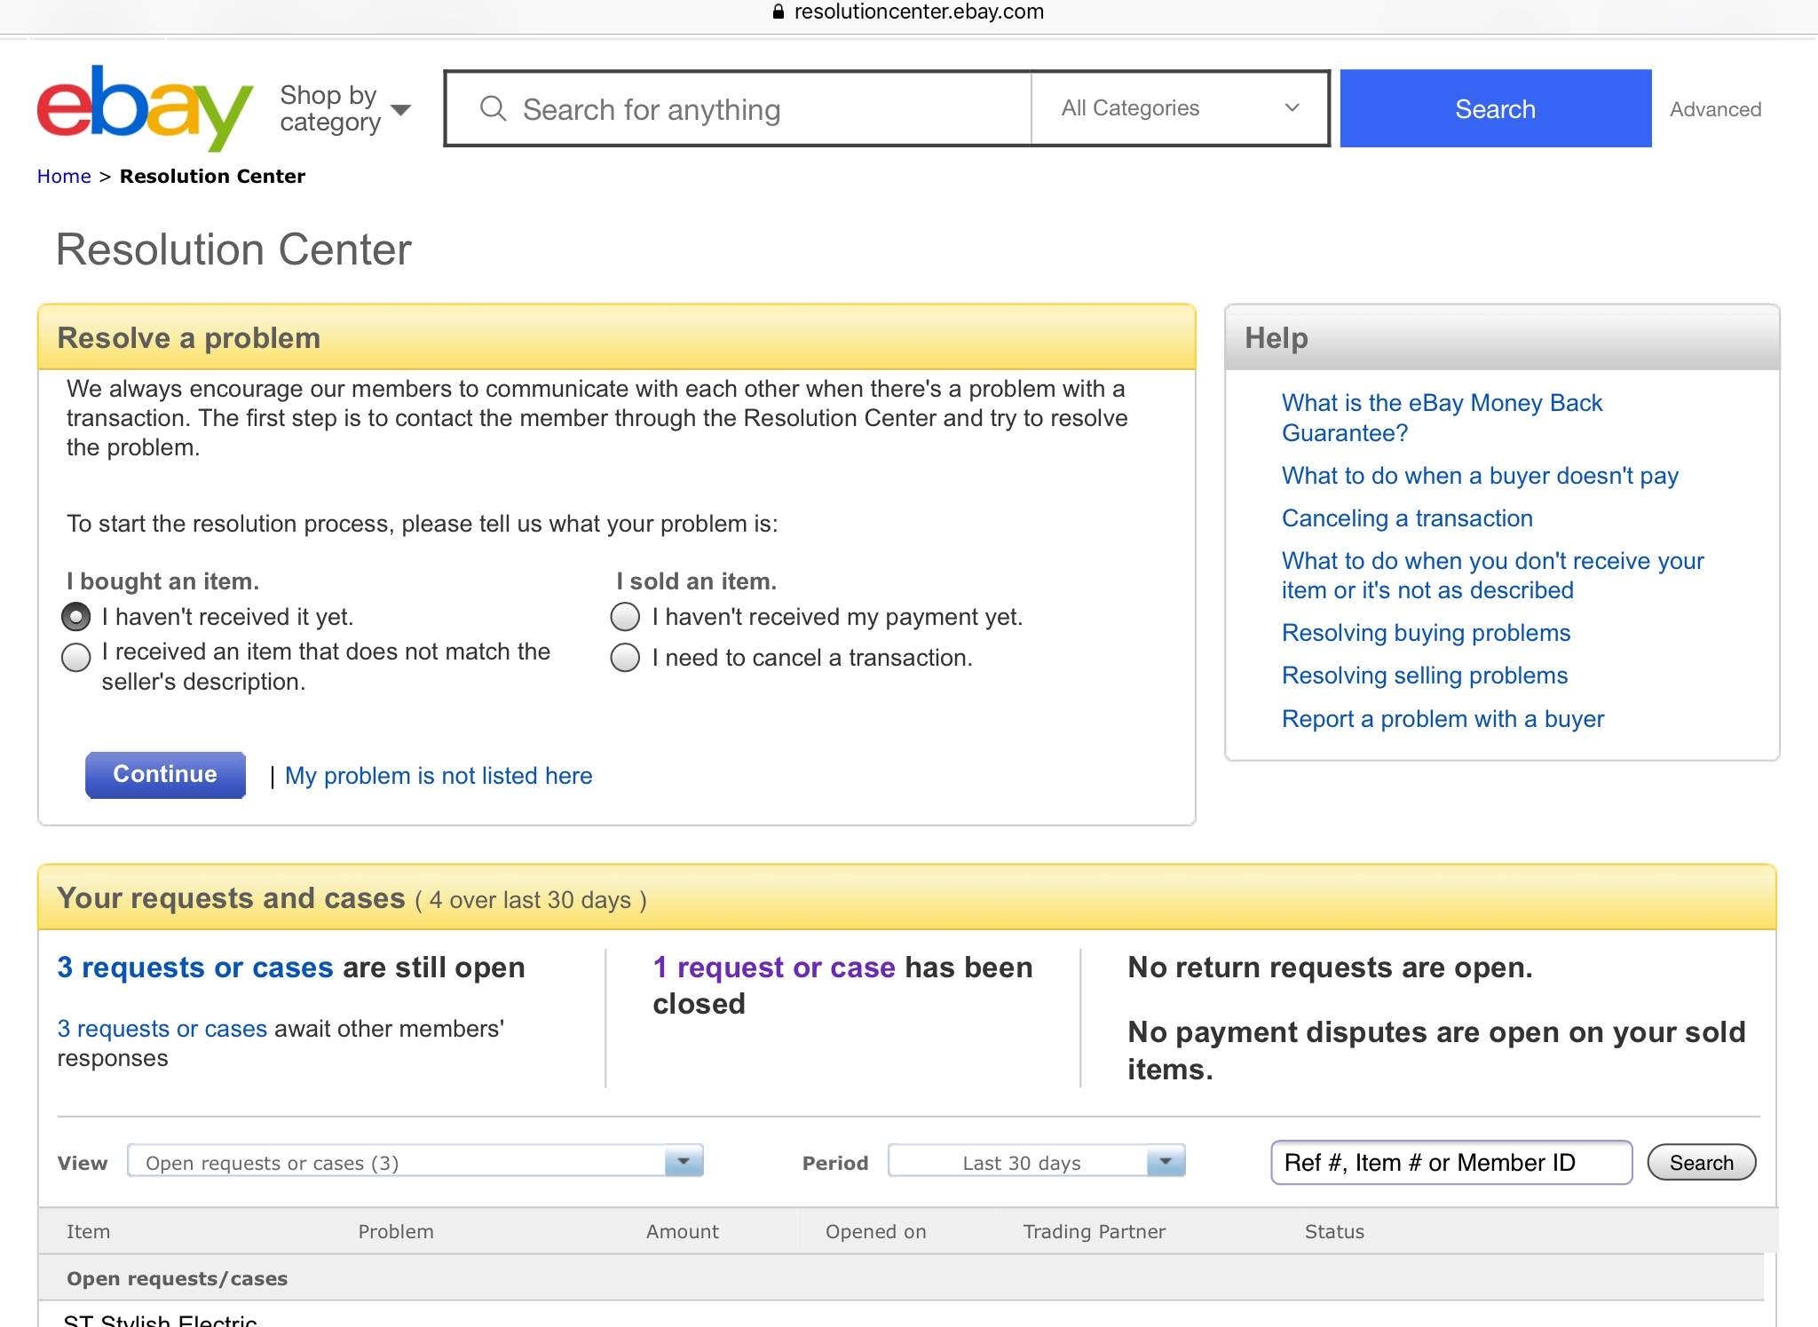The width and height of the screenshot is (1818, 1327).
Task: Focus the 'Ref #, Item # or Member ID' field
Action: [1451, 1163]
